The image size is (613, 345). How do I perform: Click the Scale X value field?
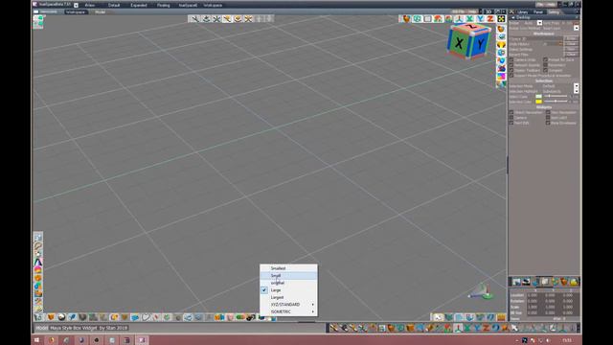pyautogui.click(x=533, y=307)
